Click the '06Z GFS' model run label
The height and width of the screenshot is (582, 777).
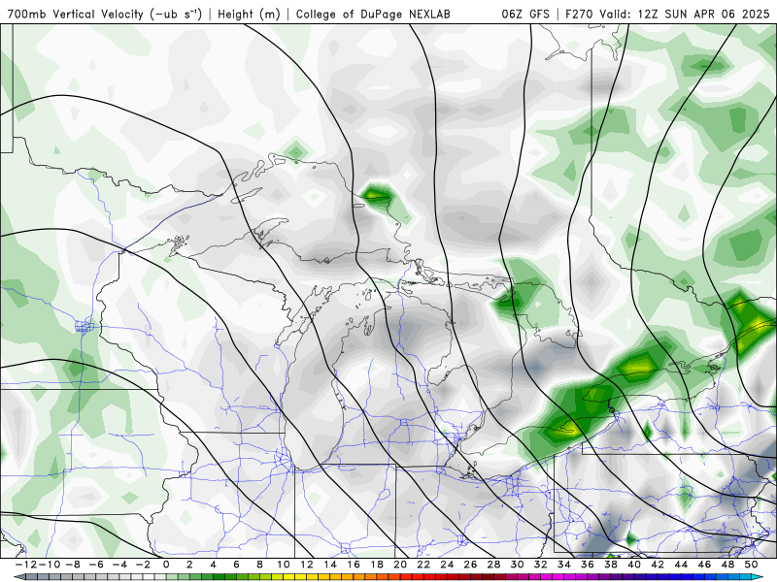[525, 14]
